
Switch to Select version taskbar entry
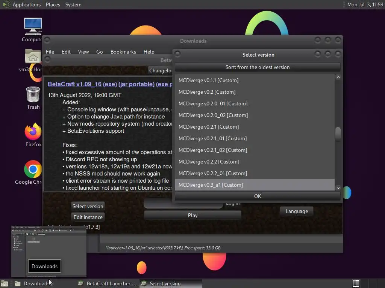point(171,283)
